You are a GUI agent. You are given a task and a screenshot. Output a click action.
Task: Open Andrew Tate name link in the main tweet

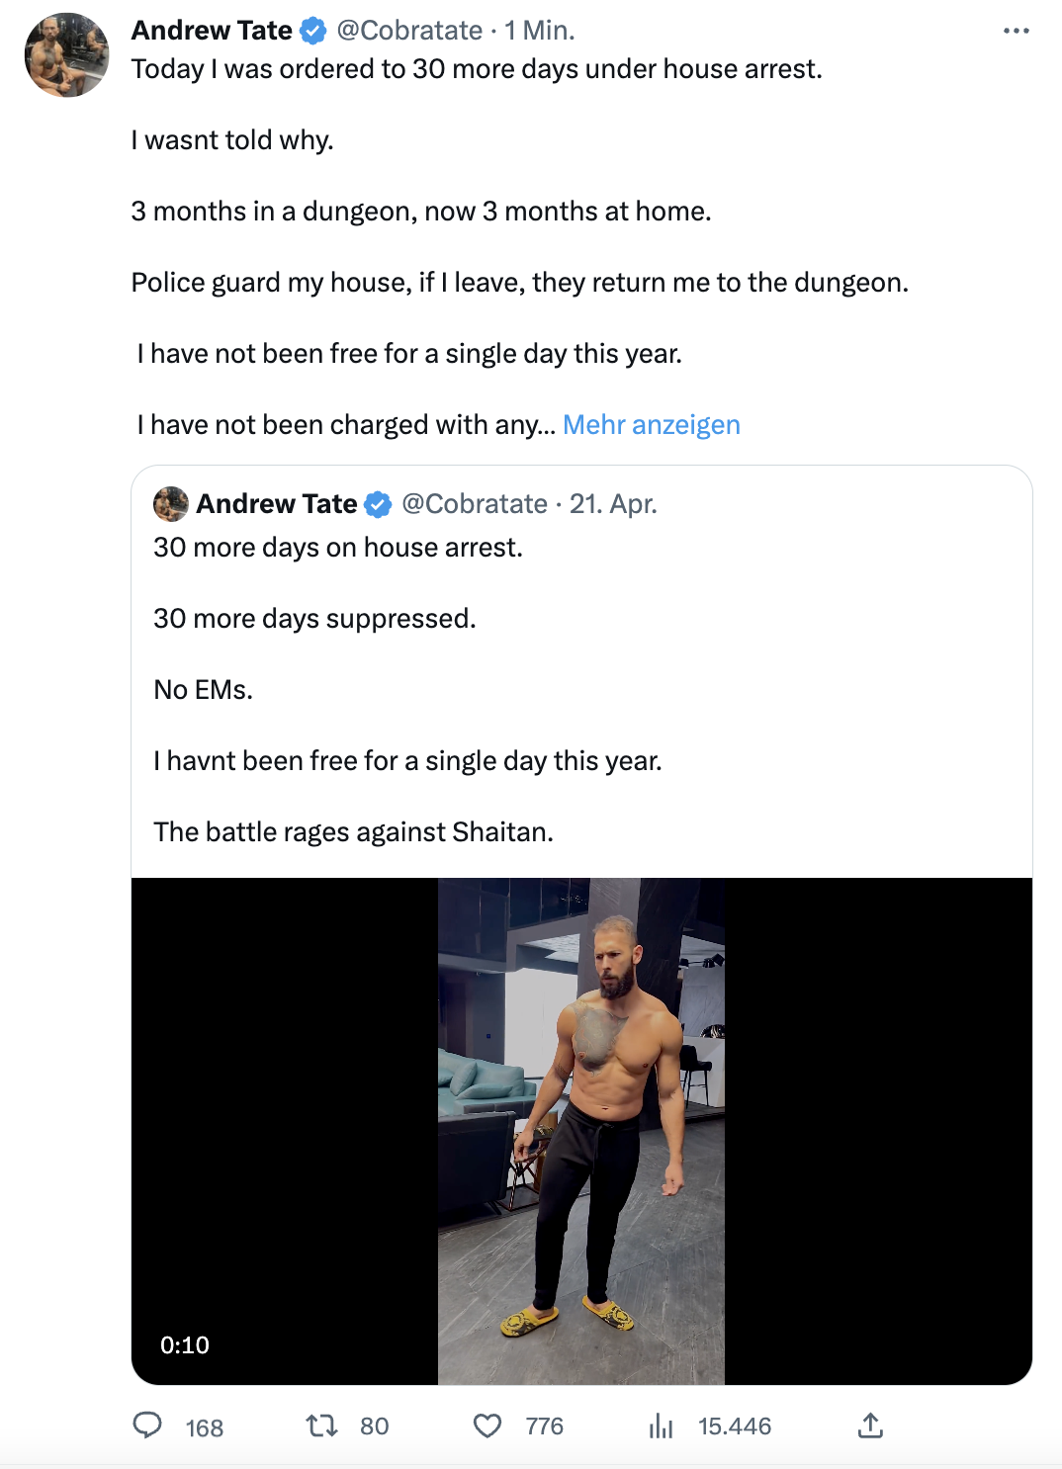[x=212, y=31]
